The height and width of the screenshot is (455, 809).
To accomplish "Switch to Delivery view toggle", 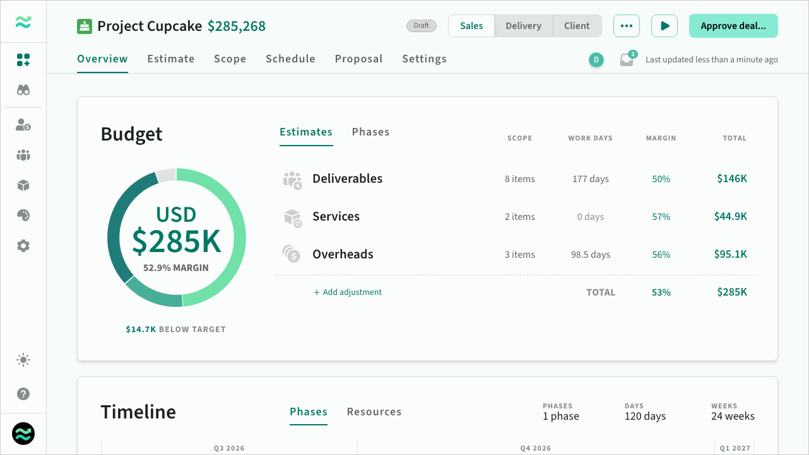I will [524, 26].
